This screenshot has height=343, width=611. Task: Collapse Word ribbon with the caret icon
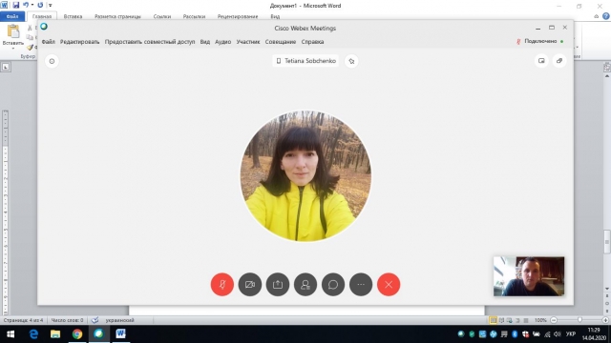click(x=596, y=16)
